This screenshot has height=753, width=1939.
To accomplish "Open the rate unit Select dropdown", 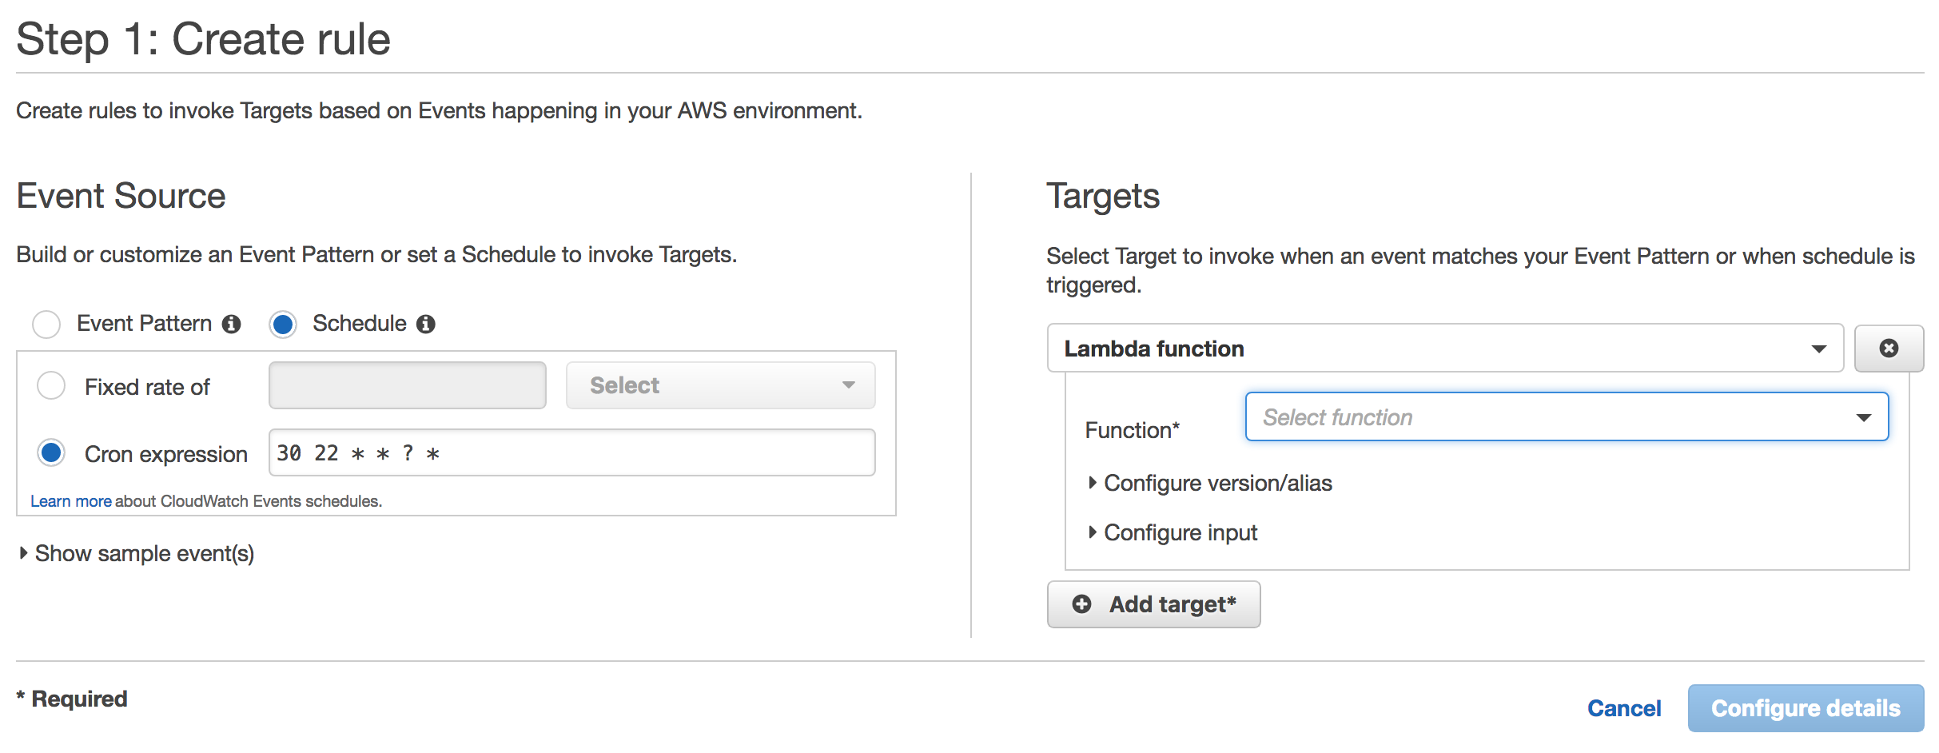I will pos(720,385).
